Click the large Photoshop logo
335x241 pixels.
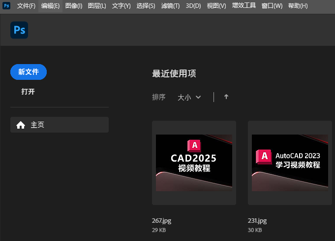point(19,30)
